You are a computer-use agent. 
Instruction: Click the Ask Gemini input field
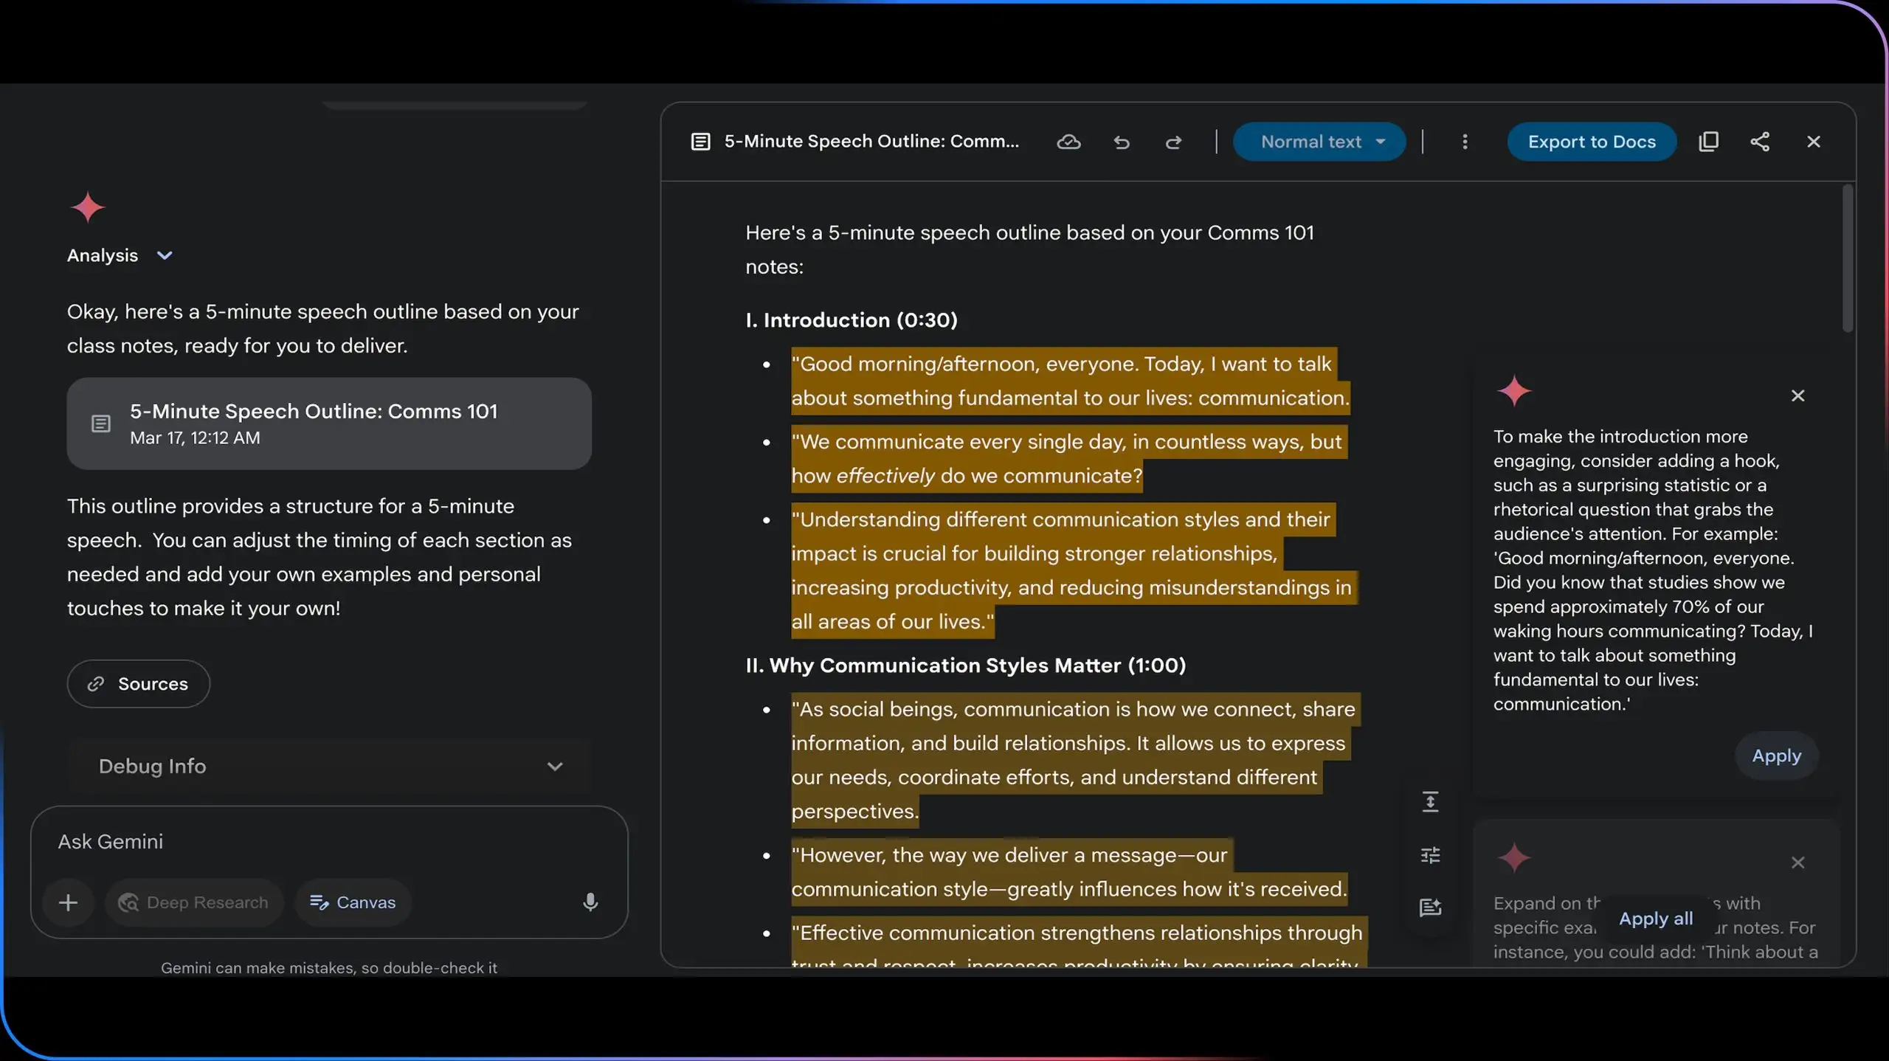329,842
